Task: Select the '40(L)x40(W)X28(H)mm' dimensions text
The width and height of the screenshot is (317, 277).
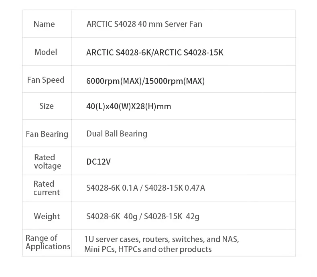Action: 128,107
